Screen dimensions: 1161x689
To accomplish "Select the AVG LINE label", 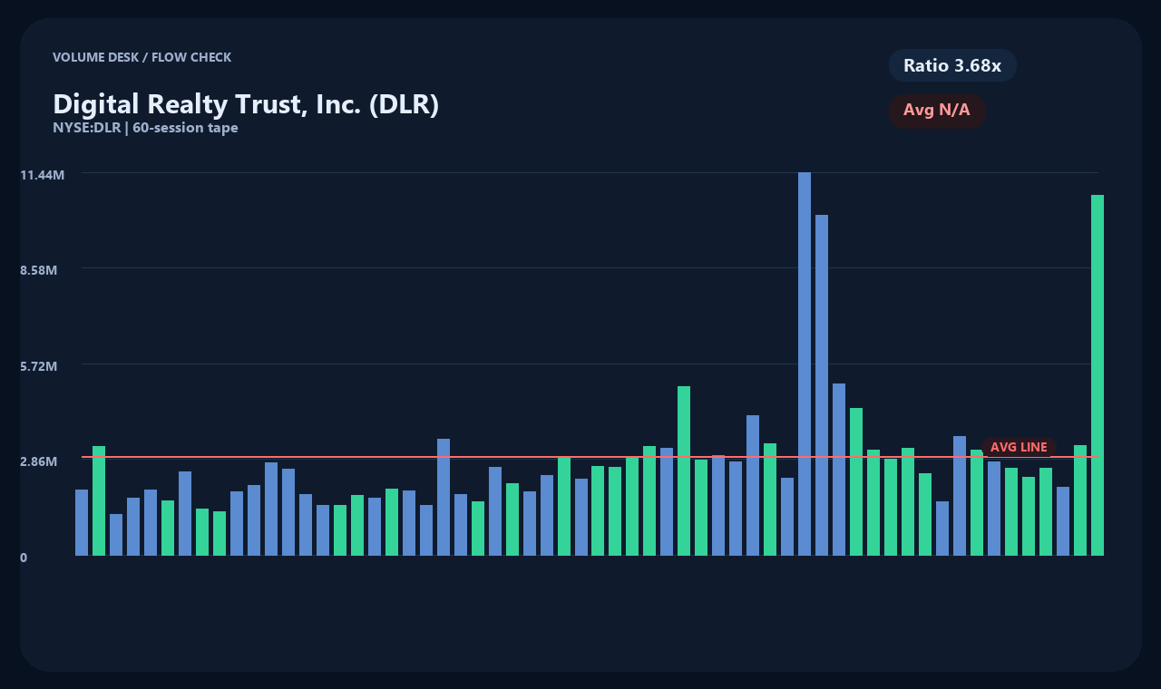I will pyautogui.click(x=1019, y=447).
